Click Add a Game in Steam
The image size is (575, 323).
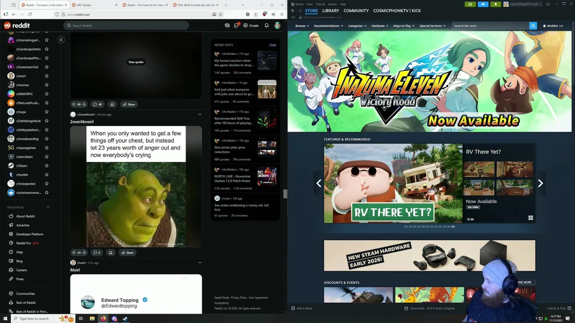301,308
